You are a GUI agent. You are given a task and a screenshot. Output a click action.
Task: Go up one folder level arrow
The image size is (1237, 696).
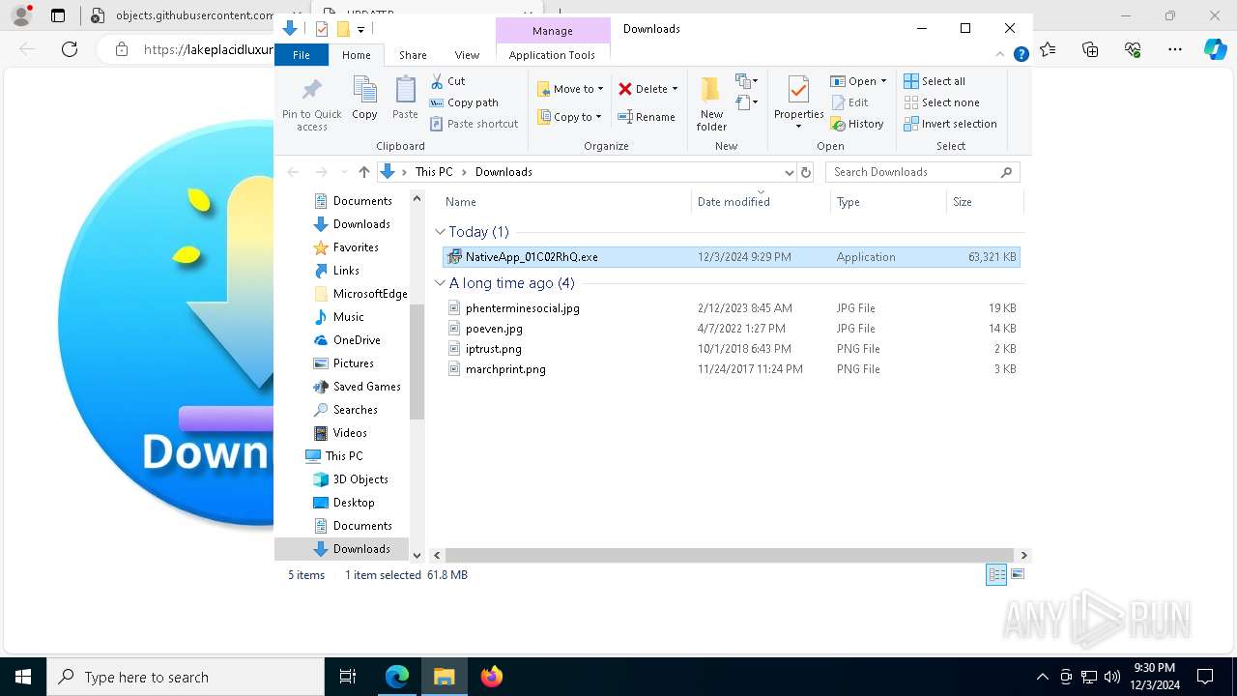click(363, 172)
